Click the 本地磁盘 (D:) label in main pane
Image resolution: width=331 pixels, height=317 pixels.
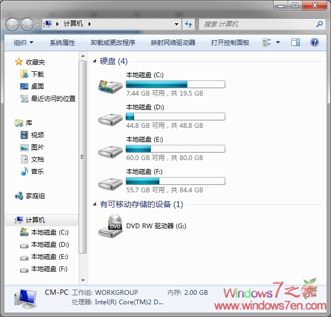click(145, 107)
